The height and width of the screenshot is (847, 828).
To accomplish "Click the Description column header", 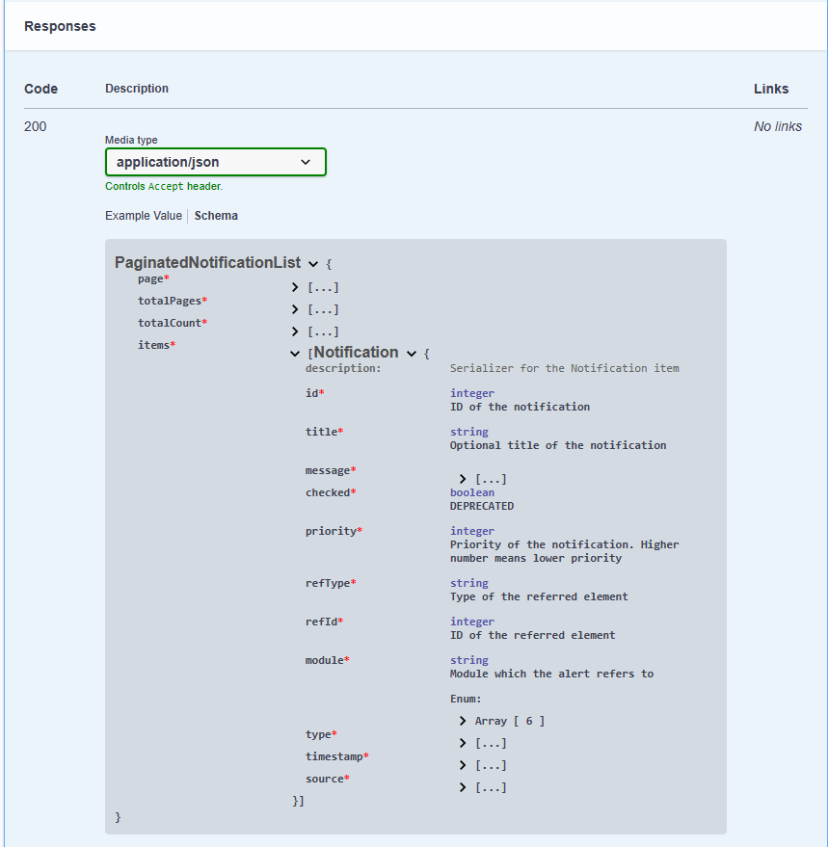I will click(137, 89).
